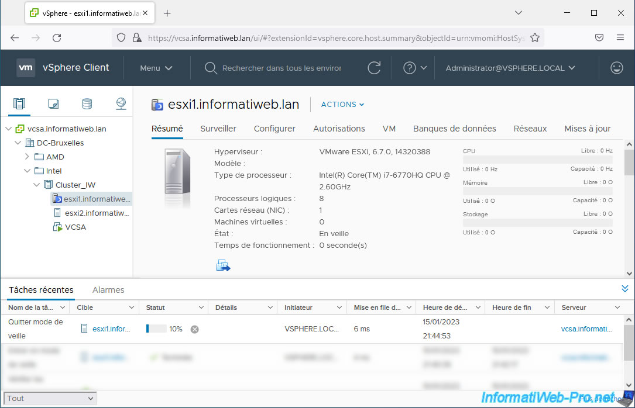Switch to the Alarmes tab
Image resolution: width=635 pixels, height=408 pixels.
108,290
